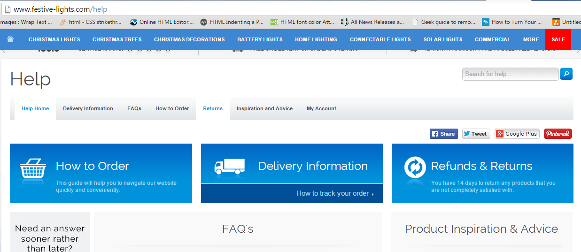The height and width of the screenshot is (252, 581).
Task: Open the Wrap Text bookmark
Action: [26, 22]
